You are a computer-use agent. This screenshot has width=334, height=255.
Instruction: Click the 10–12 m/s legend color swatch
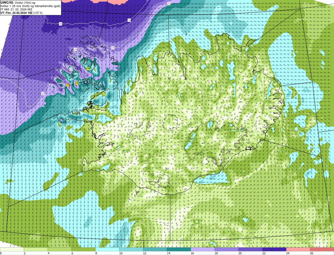click(x=131, y=249)
